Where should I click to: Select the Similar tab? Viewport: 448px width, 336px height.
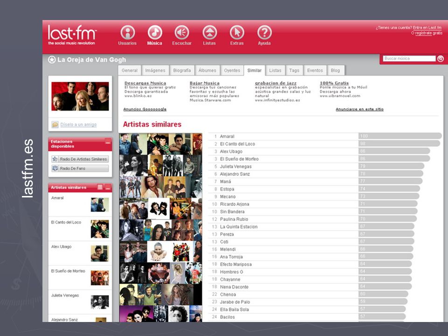(x=254, y=70)
